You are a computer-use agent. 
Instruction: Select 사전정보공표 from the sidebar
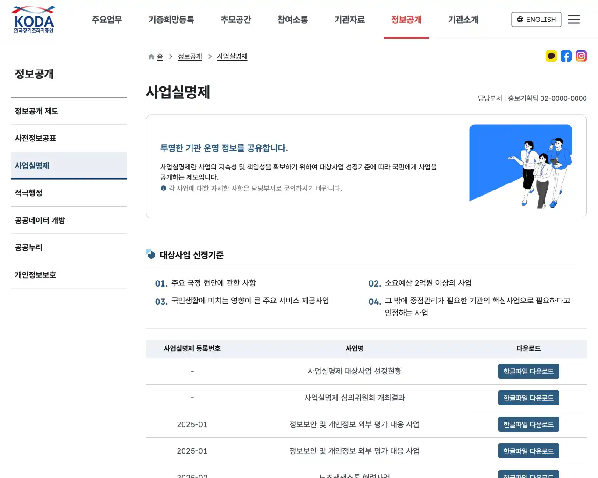point(36,138)
